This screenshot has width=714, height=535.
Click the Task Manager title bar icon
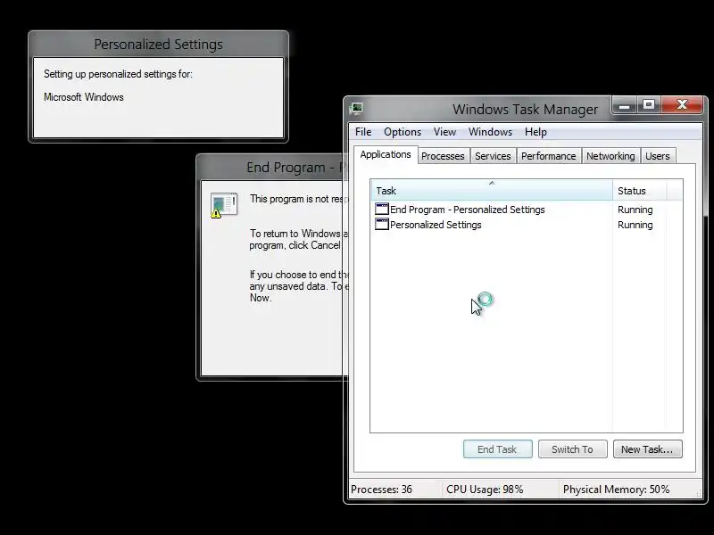(x=356, y=109)
